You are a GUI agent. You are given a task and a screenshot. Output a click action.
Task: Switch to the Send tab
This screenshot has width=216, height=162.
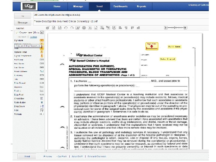pos(99,6)
